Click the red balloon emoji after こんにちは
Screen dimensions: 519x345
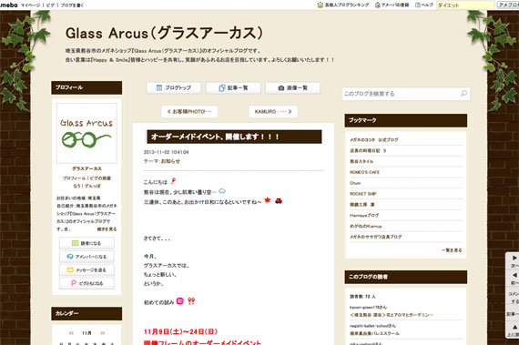(x=173, y=181)
